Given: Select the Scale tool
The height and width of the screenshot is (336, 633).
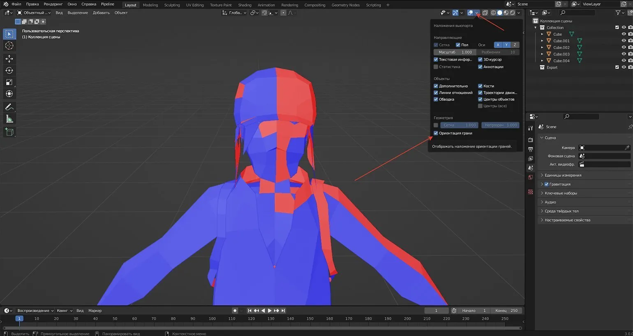Looking at the screenshot, I should pos(9,82).
